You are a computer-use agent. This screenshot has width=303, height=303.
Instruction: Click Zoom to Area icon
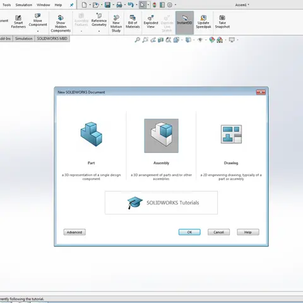pos(145,40)
